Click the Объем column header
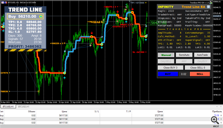This screenshot has width=223, height=128. coord(32,111)
